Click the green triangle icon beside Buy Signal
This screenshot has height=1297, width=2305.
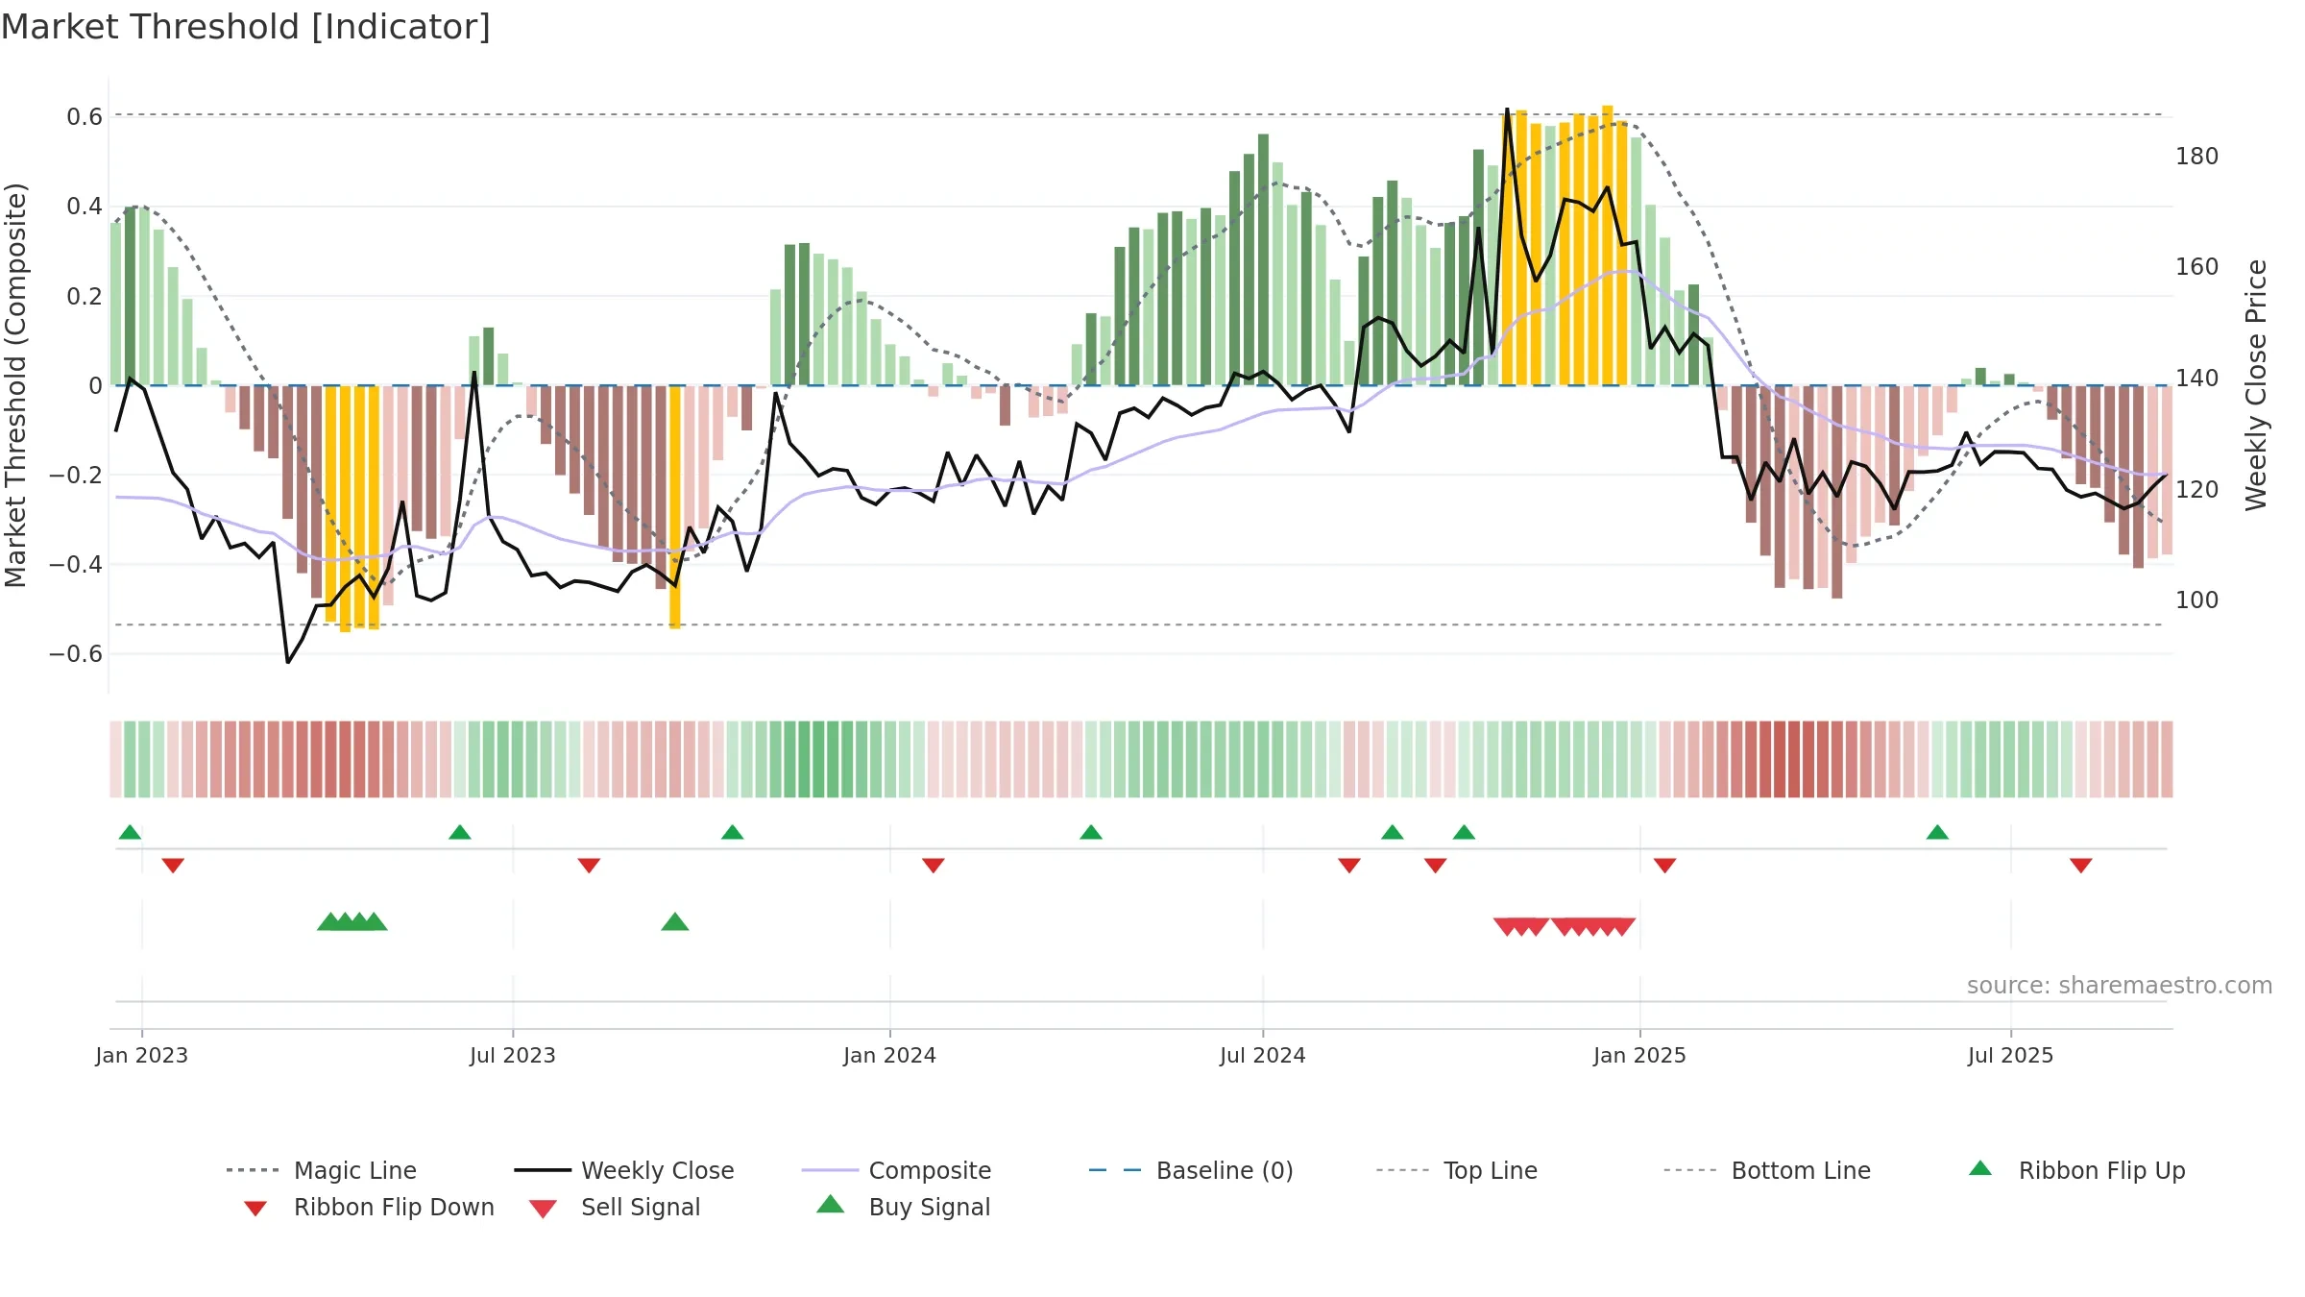[830, 1204]
